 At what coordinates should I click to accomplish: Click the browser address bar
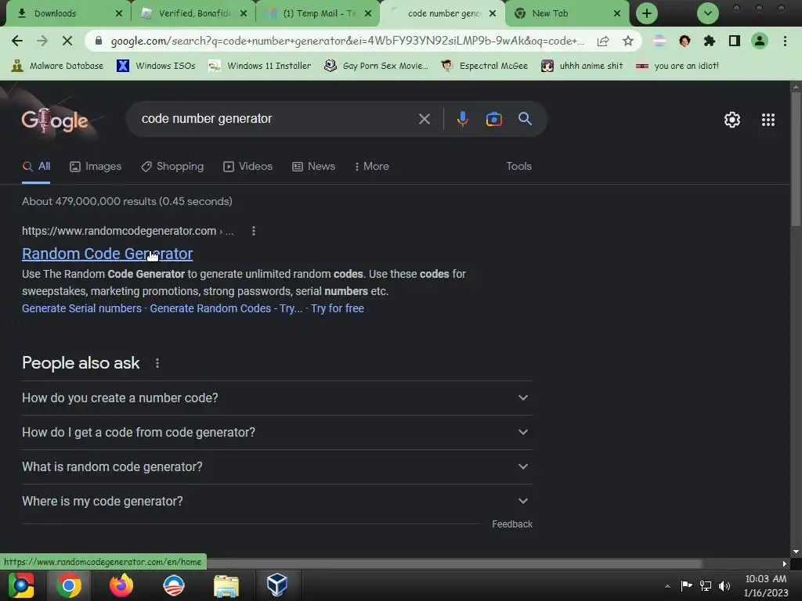(347, 41)
